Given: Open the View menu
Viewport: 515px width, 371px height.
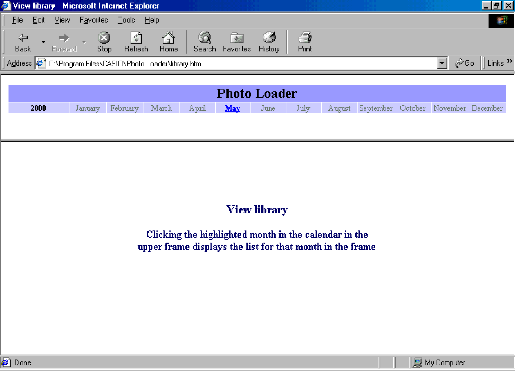Looking at the screenshot, I should click(62, 20).
